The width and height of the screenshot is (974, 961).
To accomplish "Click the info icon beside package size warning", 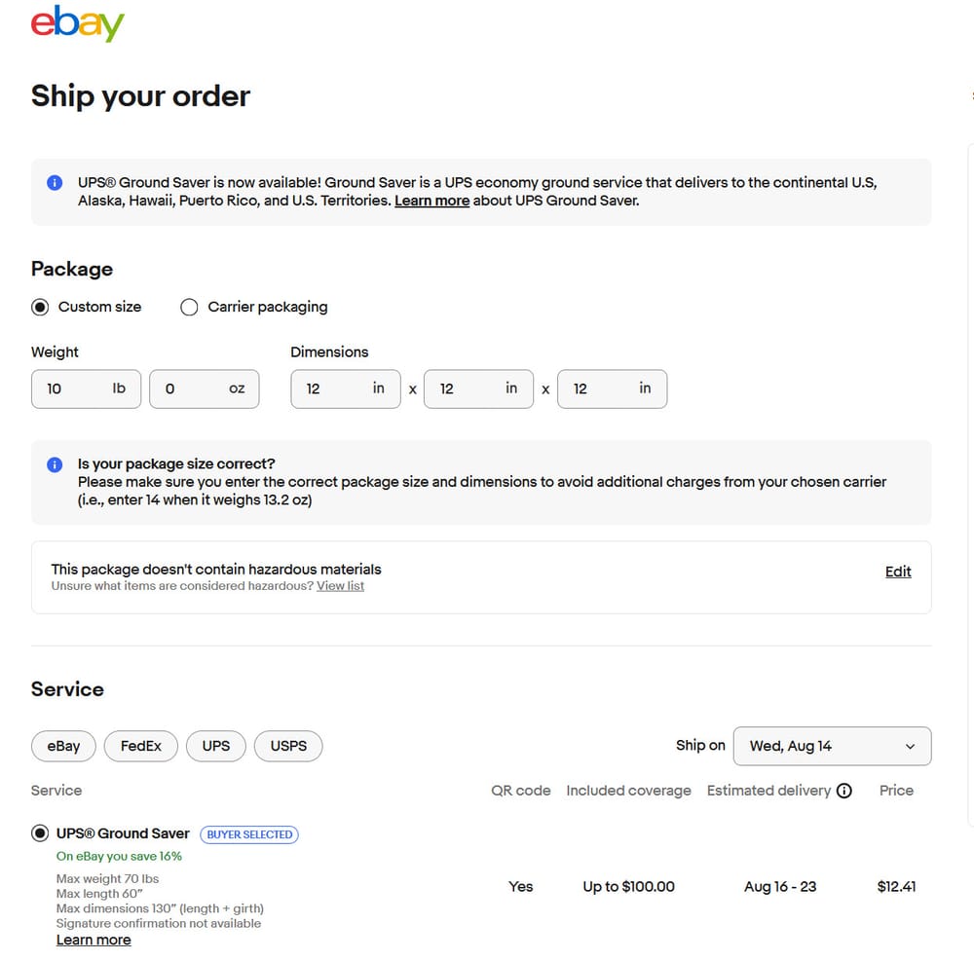I will [55, 463].
